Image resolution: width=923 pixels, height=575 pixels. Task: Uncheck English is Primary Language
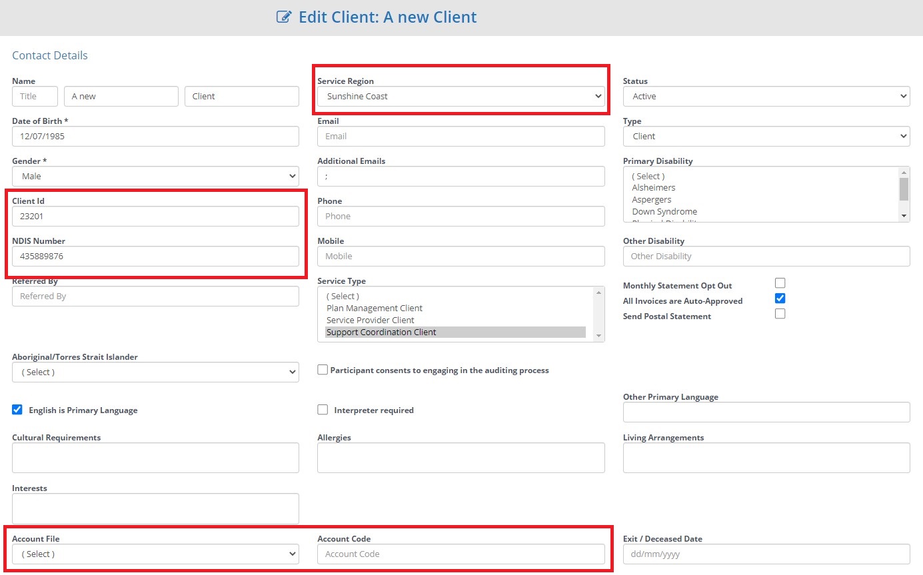tap(17, 409)
